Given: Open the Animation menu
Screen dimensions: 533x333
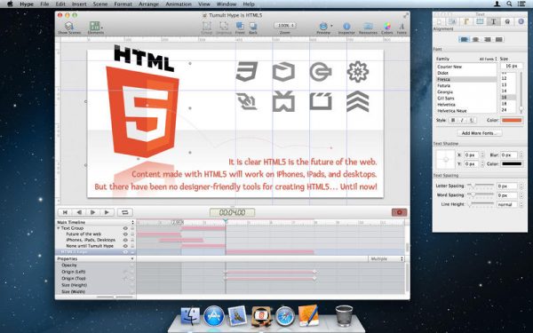Looking at the screenshot, I should click(179, 4).
